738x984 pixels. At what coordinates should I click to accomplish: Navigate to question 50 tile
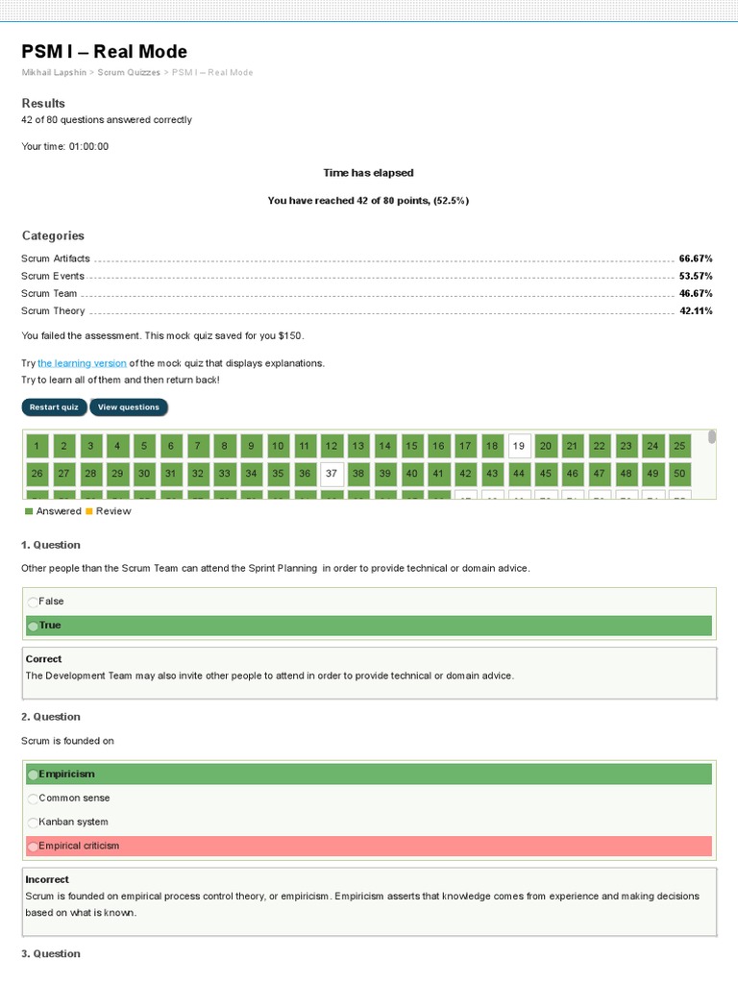click(x=679, y=474)
